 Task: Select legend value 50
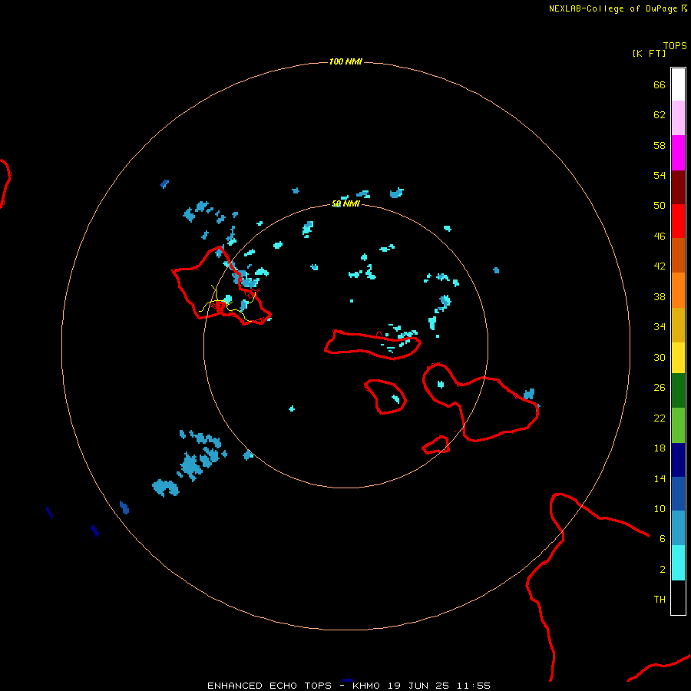click(x=660, y=206)
